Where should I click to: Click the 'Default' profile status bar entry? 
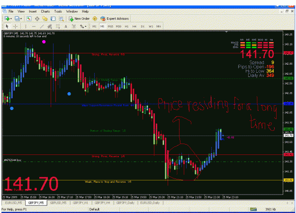coord(94,209)
